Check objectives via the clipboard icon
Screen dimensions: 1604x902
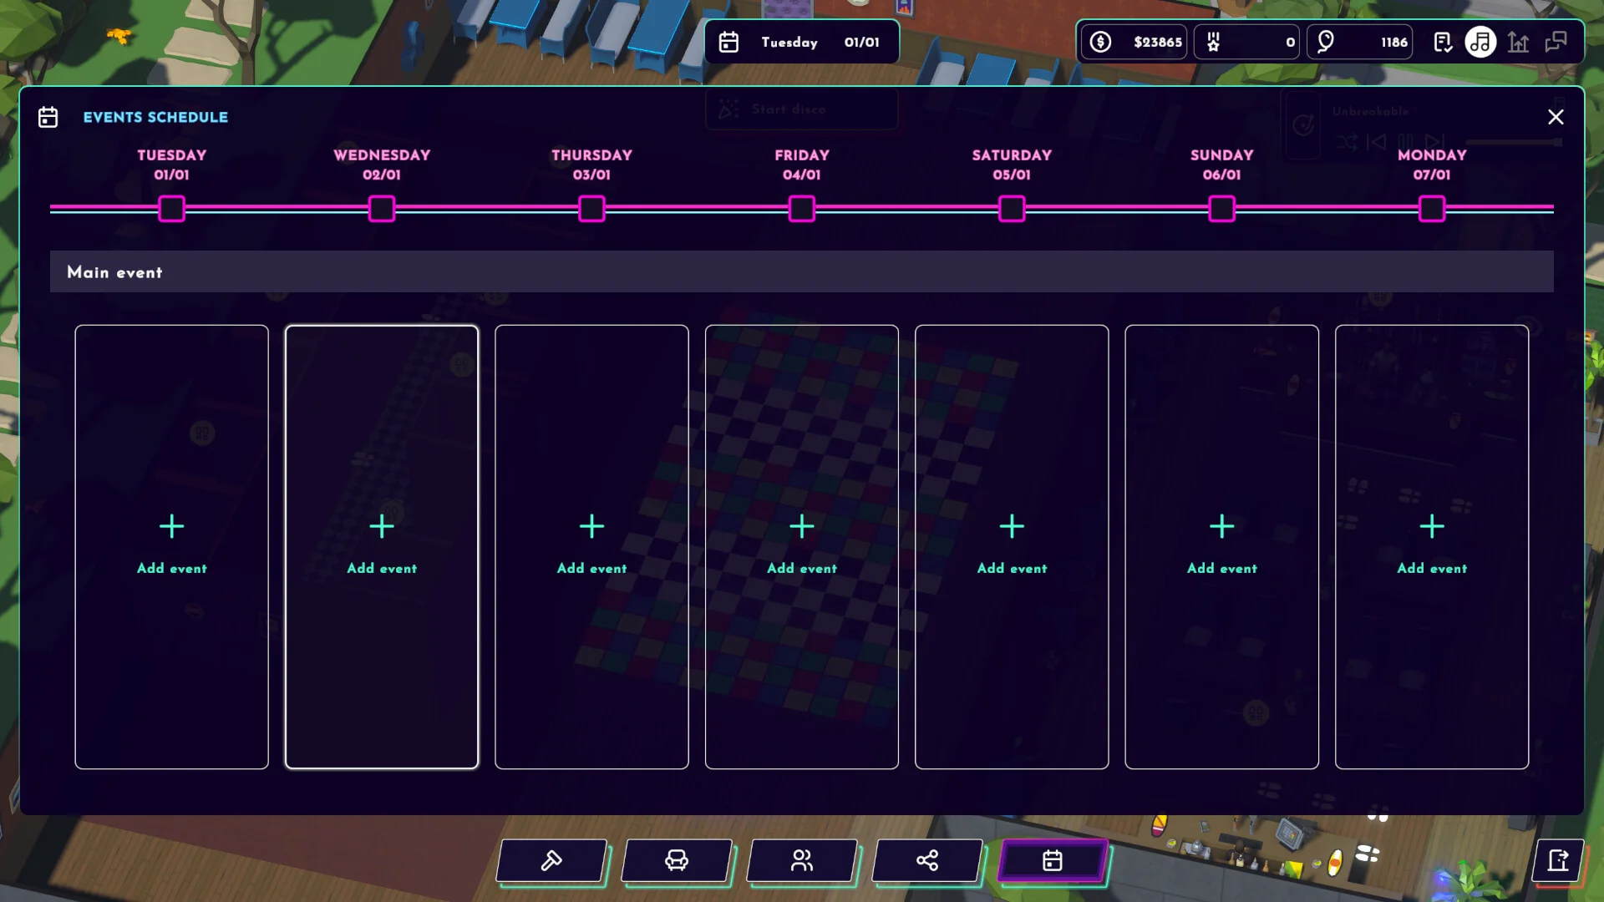click(x=1443, y=42)
